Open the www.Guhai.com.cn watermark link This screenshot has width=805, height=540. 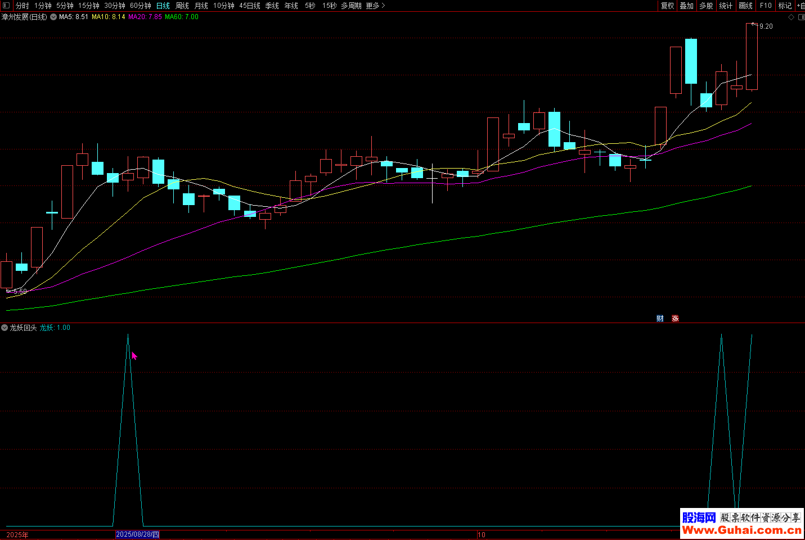(741, 530)
